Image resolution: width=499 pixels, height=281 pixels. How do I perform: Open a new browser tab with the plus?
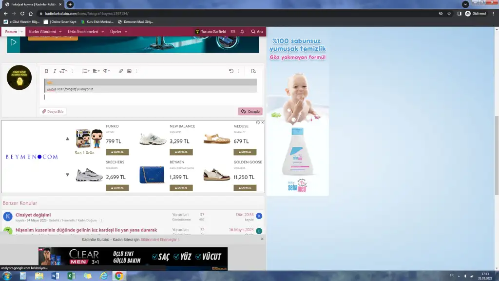click(x=70, y=4)
